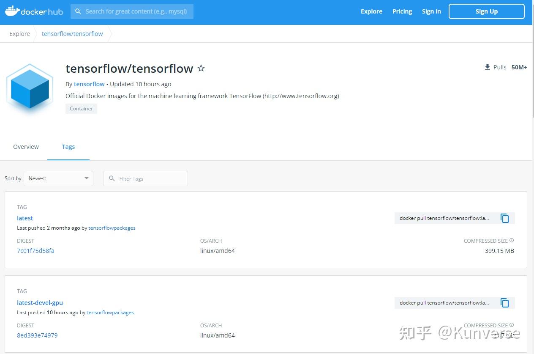Select the Tags tab
The height and width of the screenshot is (354, 534).
68,146
